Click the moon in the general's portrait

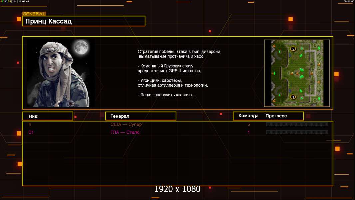point(81,47)
